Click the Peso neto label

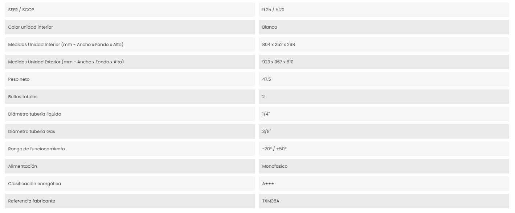19,79
